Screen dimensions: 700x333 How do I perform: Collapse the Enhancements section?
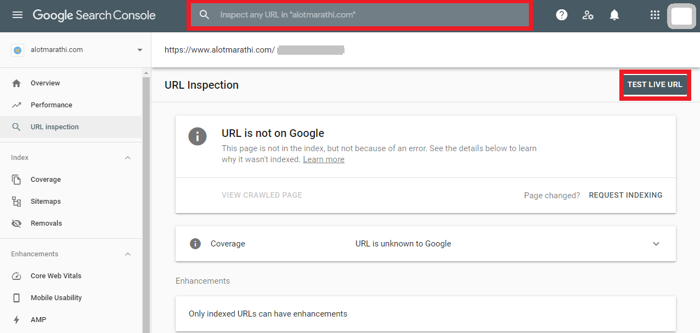[128, 254]
